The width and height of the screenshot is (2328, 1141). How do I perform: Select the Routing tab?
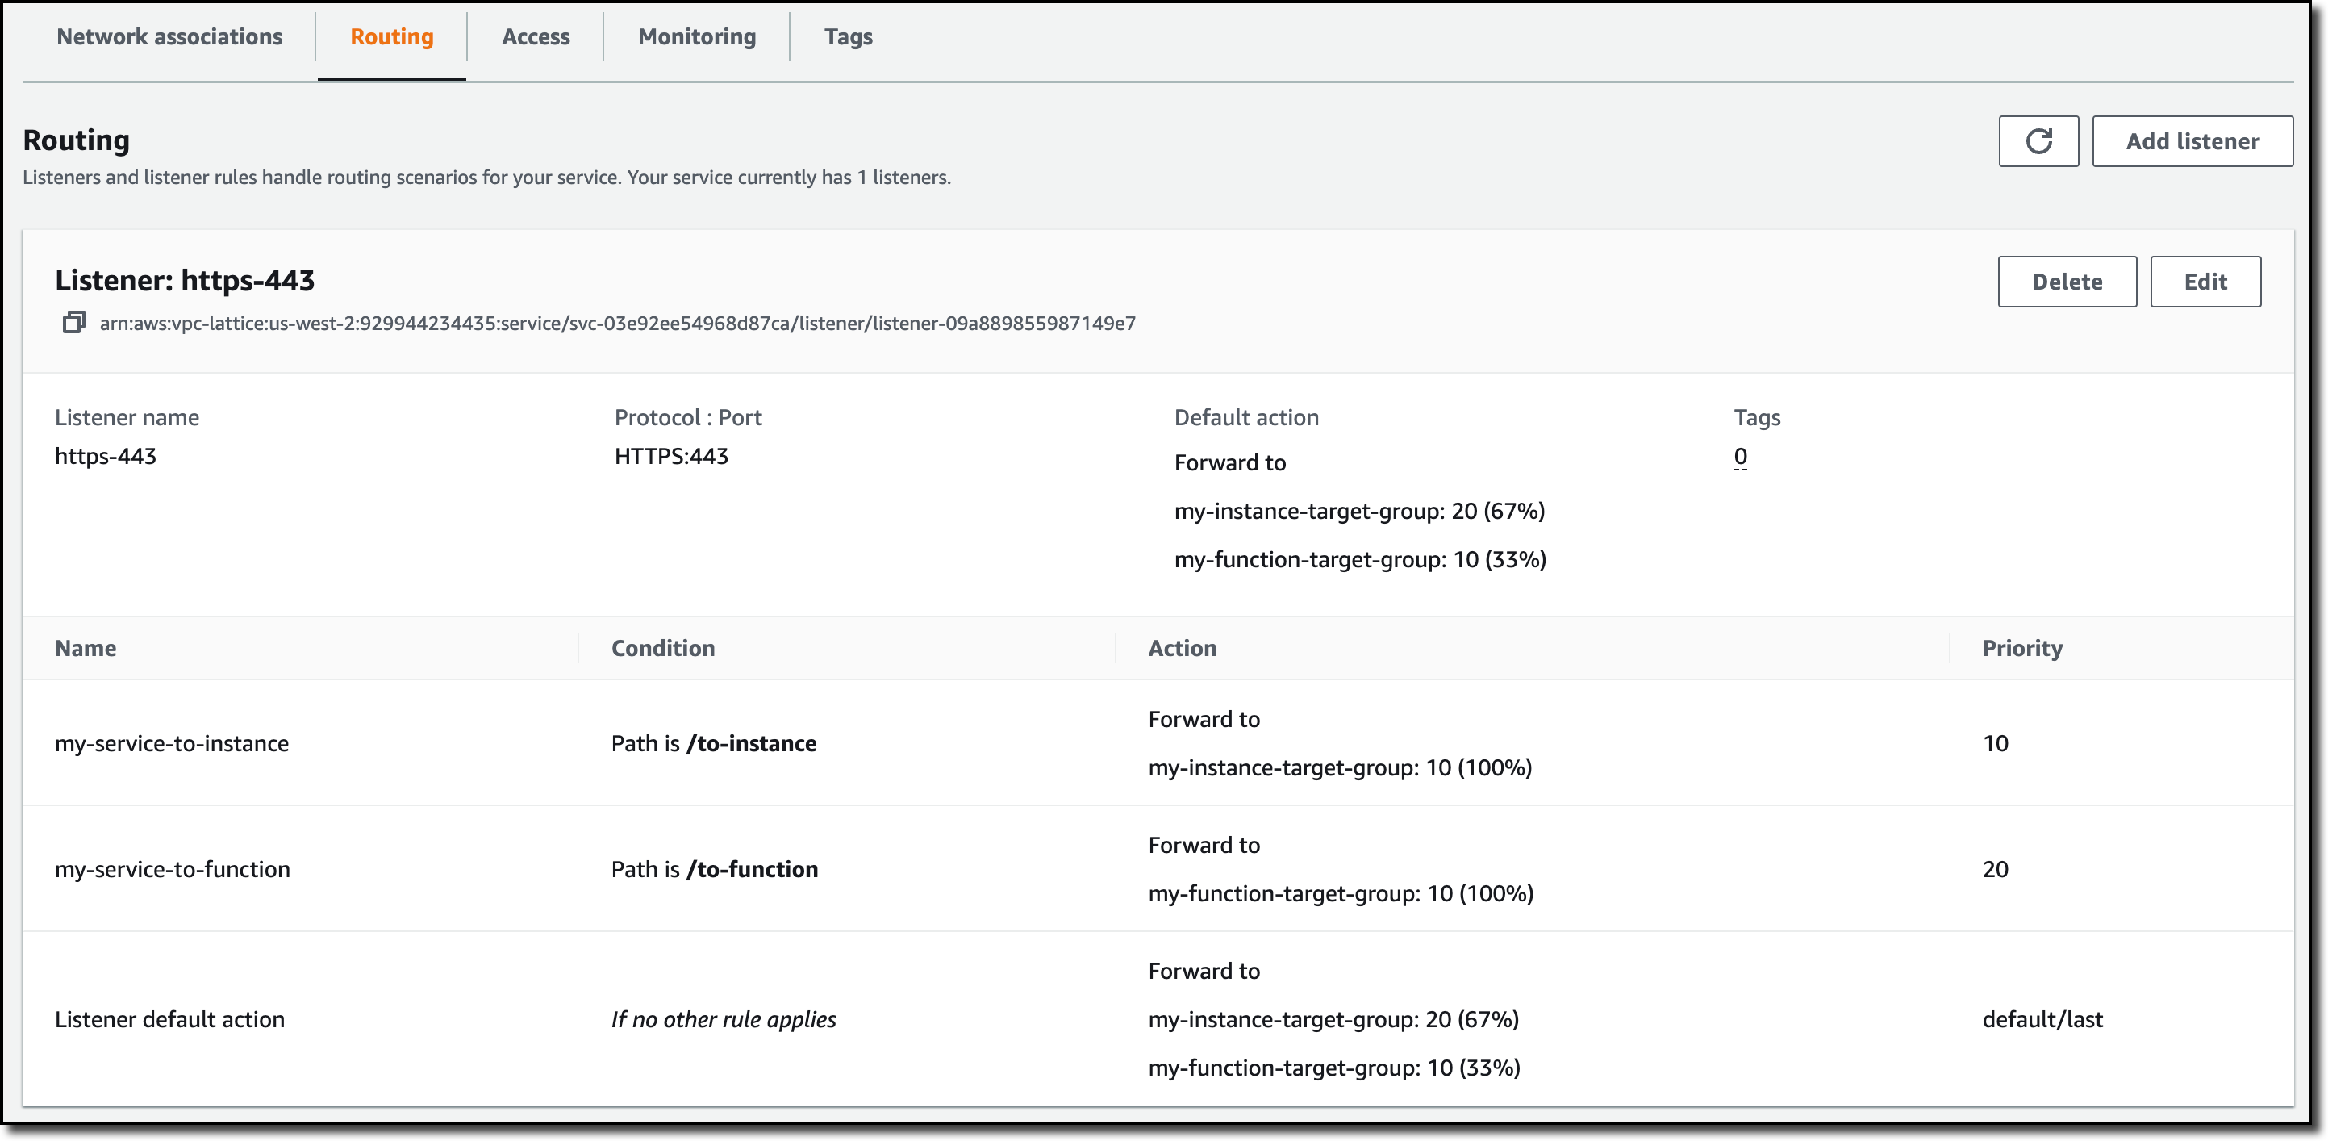[391, 37]
